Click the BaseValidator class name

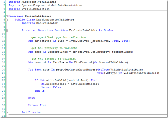pos(47,23)
